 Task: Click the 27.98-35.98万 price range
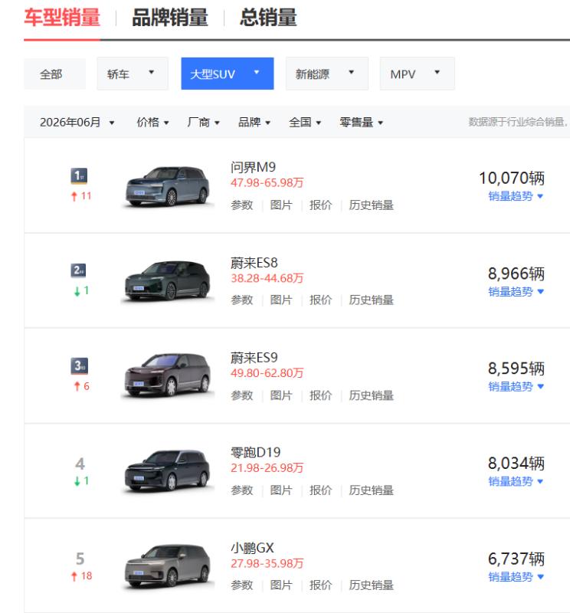tap(267, 563)
